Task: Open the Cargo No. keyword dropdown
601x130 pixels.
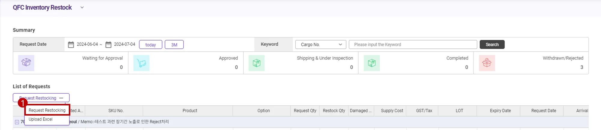Action: [321, 44]
